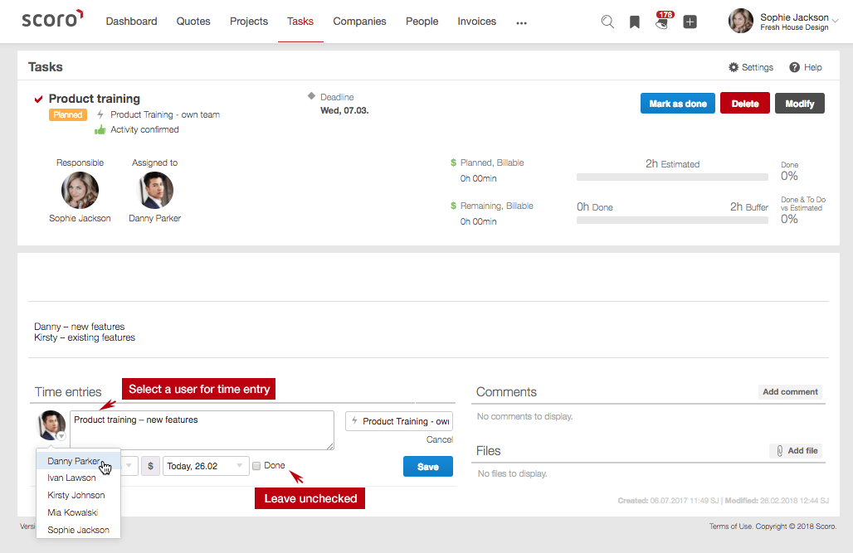Click the plus quick-add icon
This screenshot has height=553, width=853.
click(690, 22)
